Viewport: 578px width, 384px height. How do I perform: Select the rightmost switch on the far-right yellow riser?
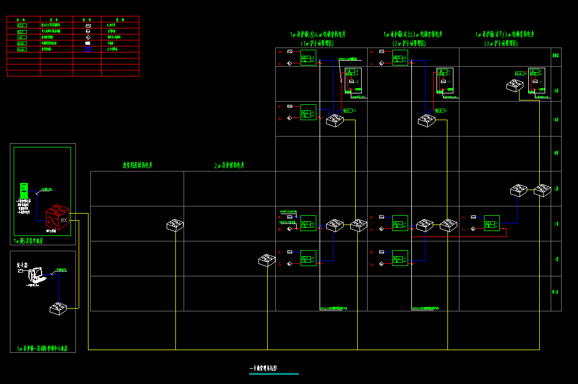(542, 190)
